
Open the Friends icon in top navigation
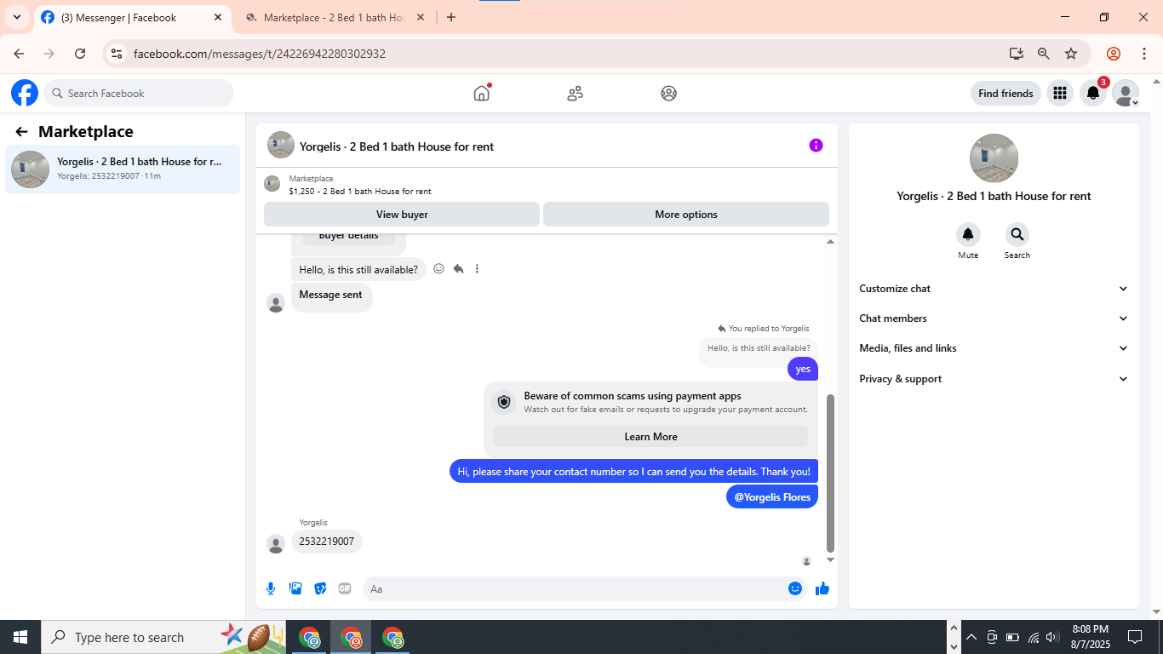click(x=576, y=93)
